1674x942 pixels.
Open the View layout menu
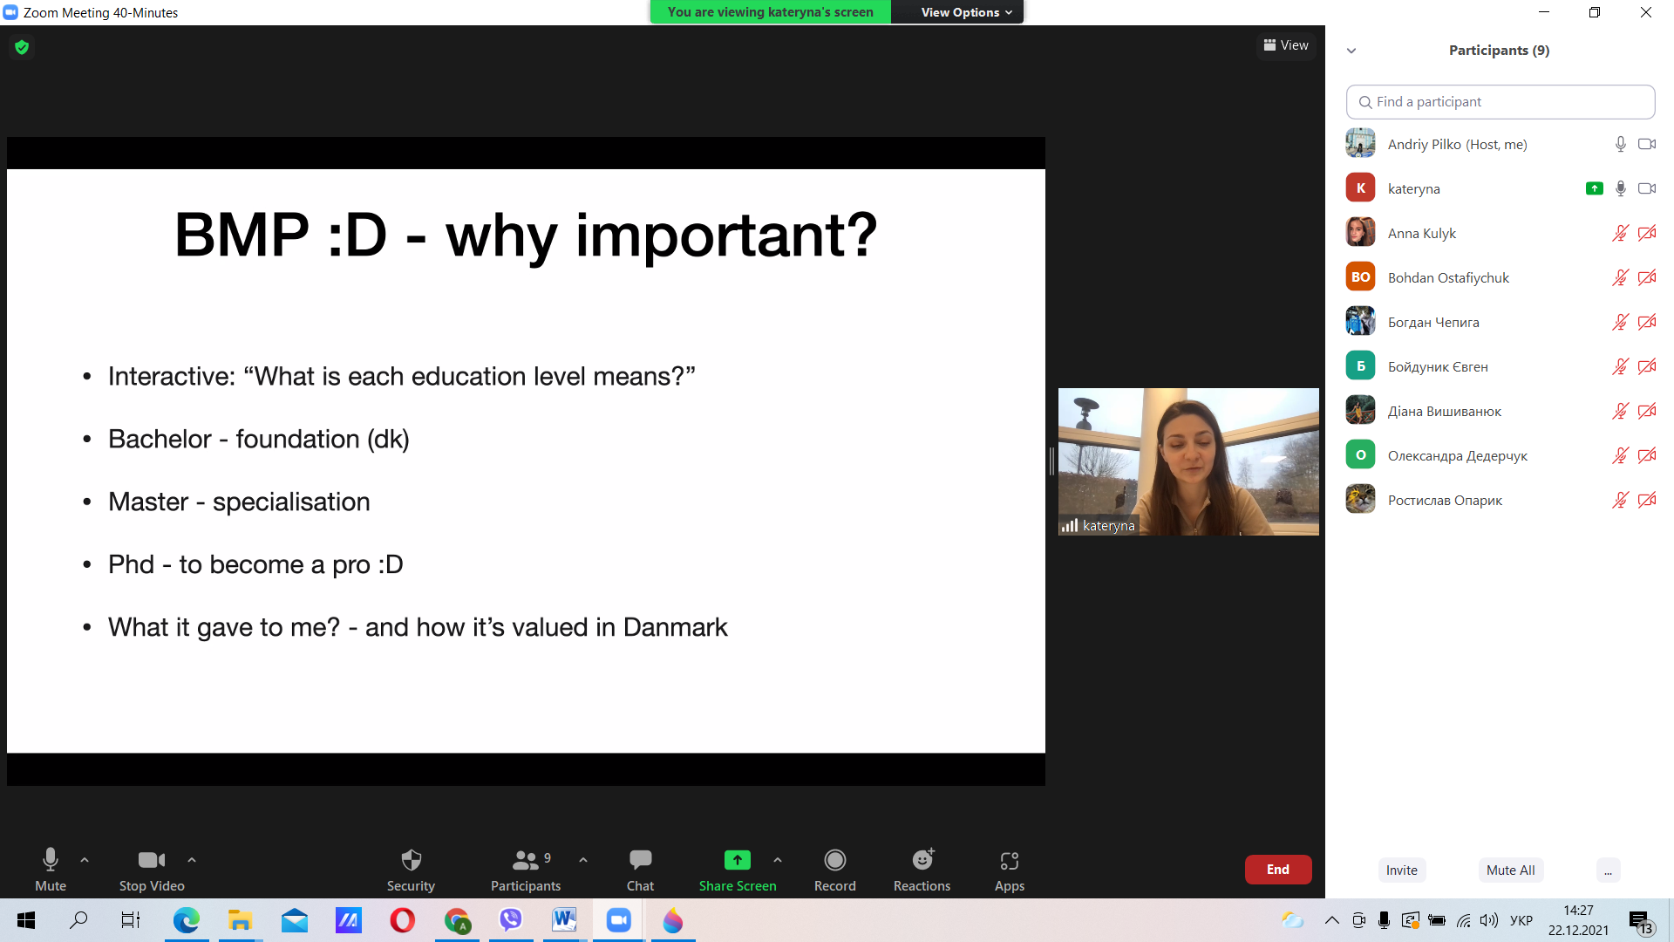pos(1286,45)
